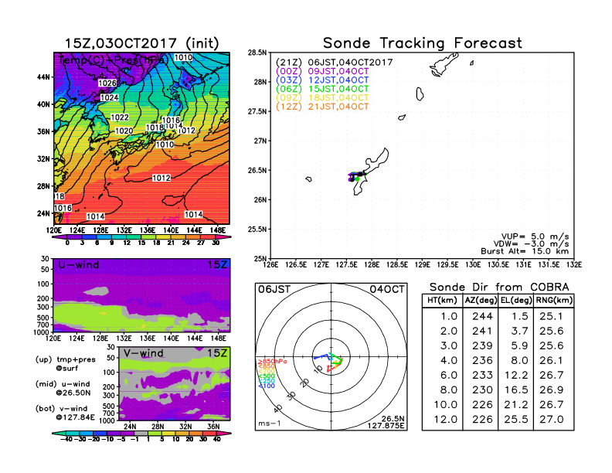Select blue legend entry '(03Z) 12JST,04OCT'
The height and width of the screenshot is (473, 612).
coord(322,80)
